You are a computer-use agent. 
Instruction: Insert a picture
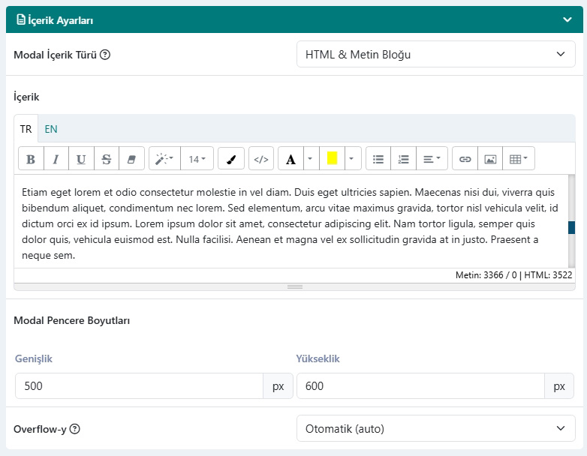490,159
